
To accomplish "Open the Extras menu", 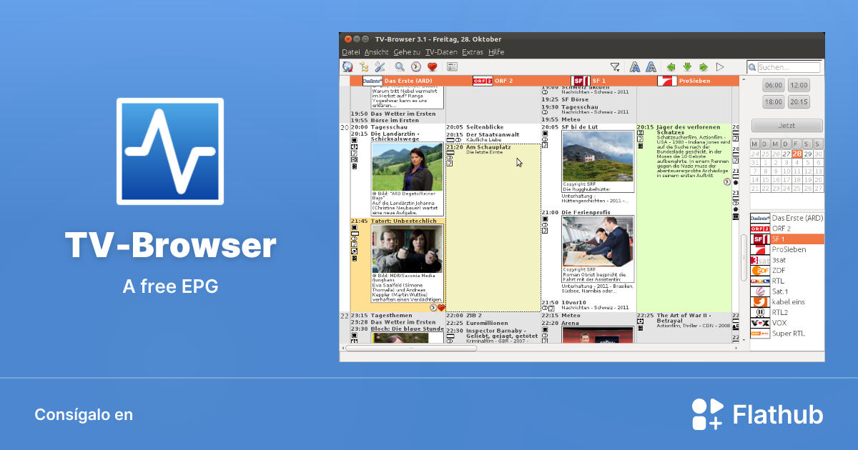I will click(473, 51).
